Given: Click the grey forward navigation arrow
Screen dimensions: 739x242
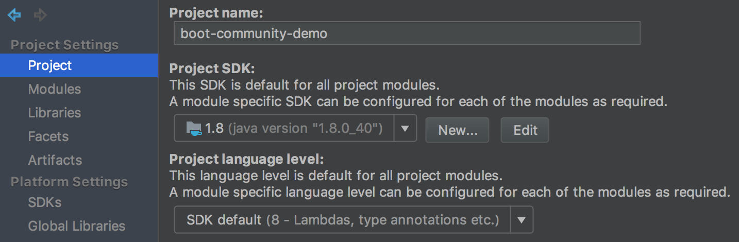Looking at the screenshot, I should 40,15.
